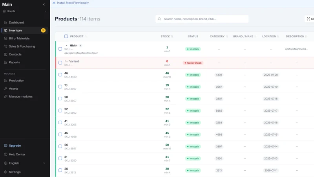Click the search magnifier icon

(159, 19)
